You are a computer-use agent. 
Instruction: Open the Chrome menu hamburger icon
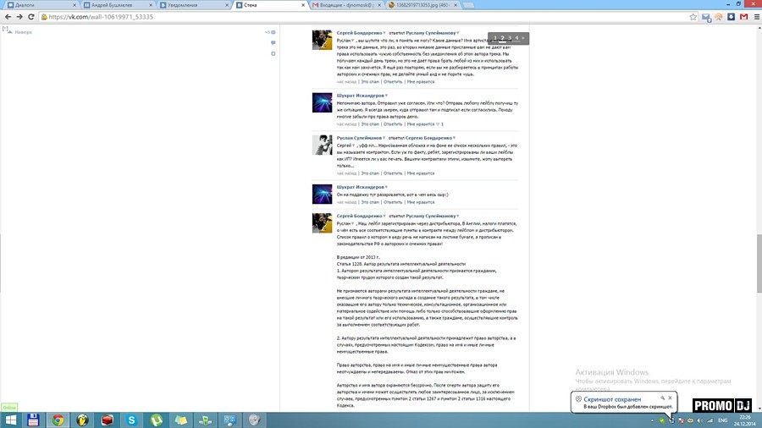pos(754,15)
